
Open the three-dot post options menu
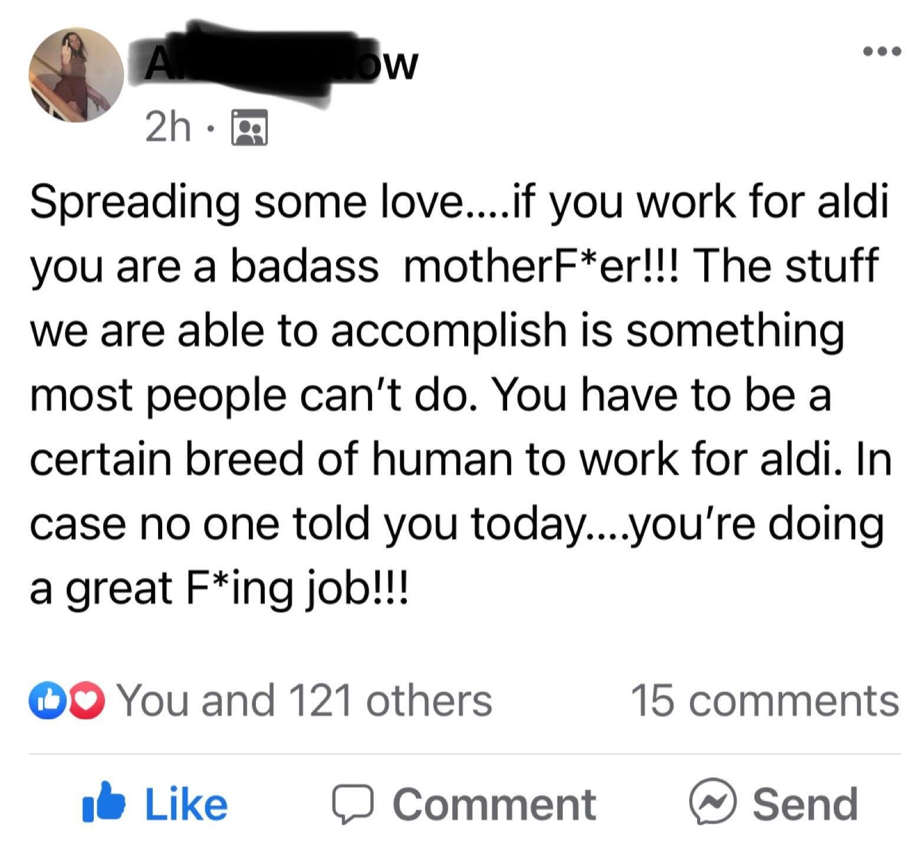point(881,52)
